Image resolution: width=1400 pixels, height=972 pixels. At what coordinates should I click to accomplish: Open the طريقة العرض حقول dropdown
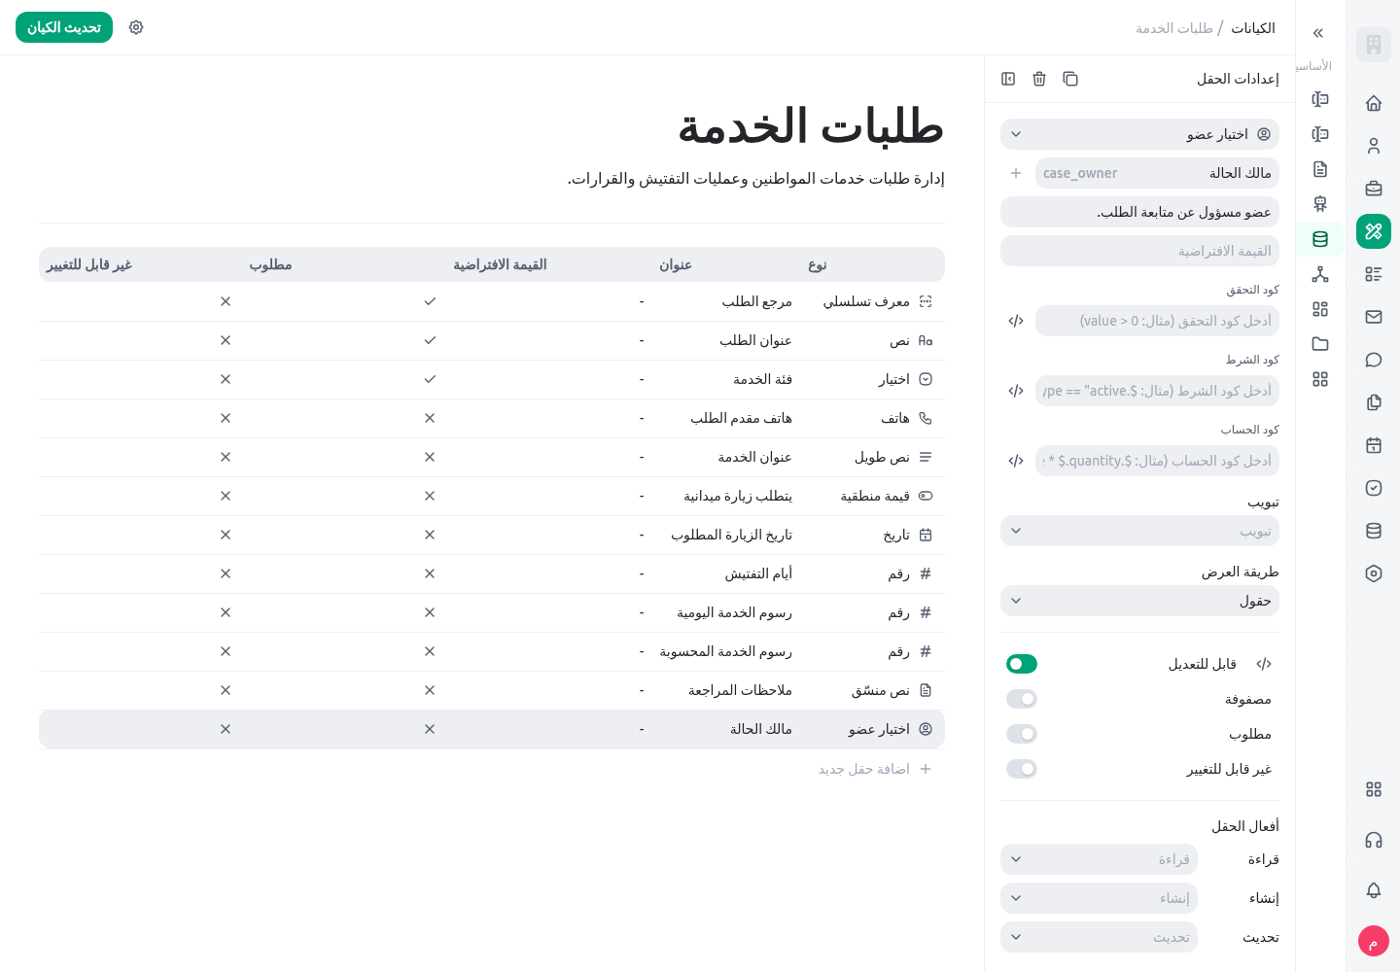(1139, 601)
